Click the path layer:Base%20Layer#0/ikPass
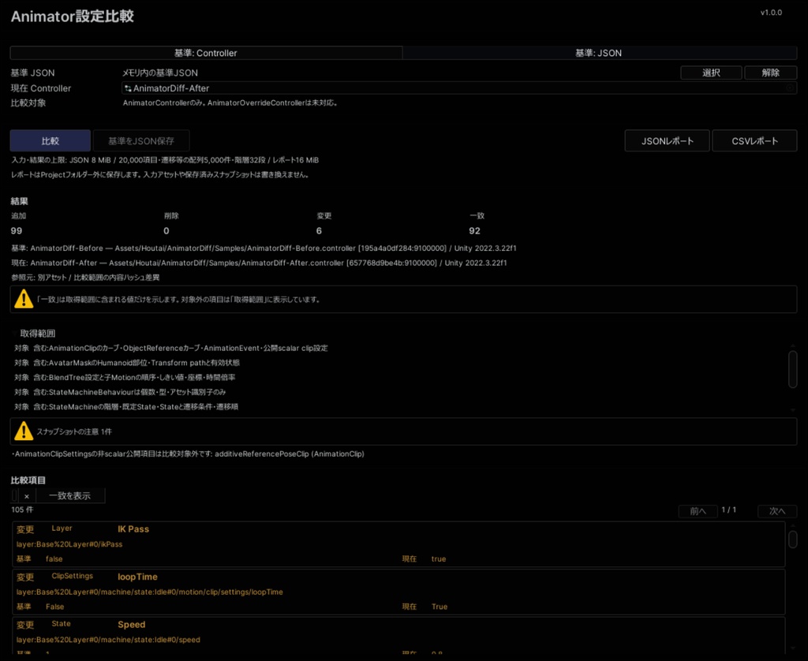808x661 pixels. (x=69, y=544)
